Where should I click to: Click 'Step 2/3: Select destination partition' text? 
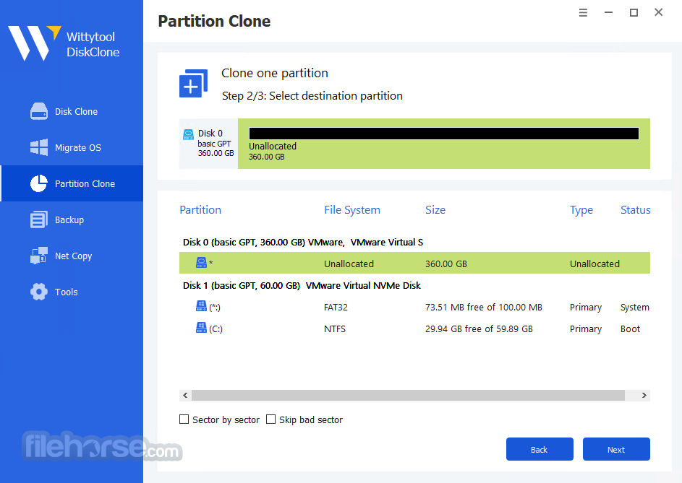click(312, 95)
